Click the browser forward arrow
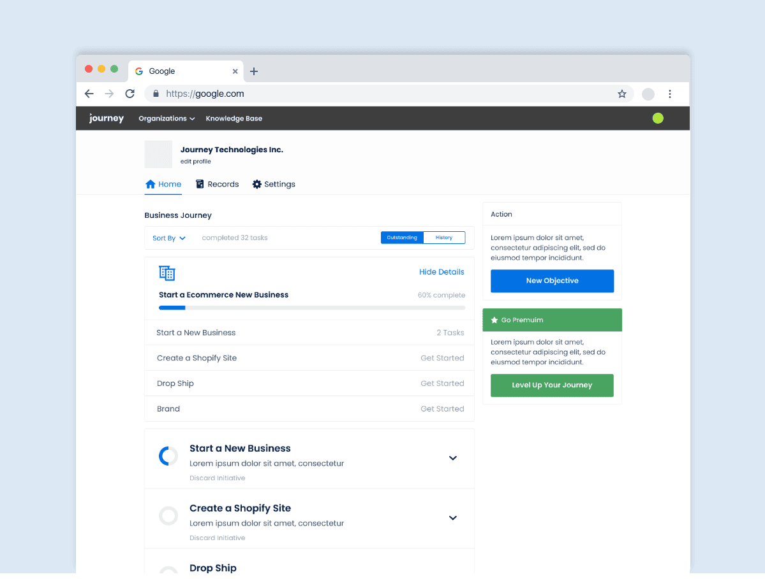 [109, 94]
